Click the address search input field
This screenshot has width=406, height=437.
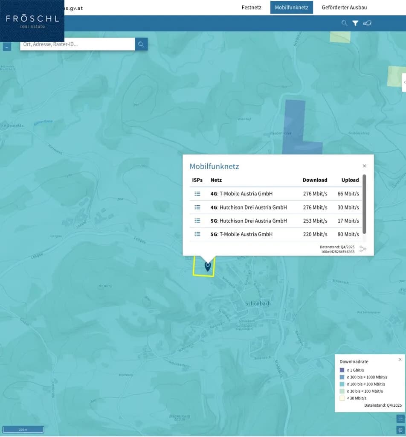tap(78, 44)
